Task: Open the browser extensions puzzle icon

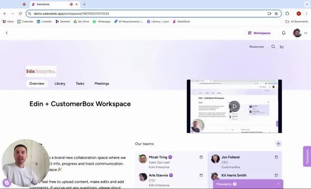Action: (x=287, y=14)
